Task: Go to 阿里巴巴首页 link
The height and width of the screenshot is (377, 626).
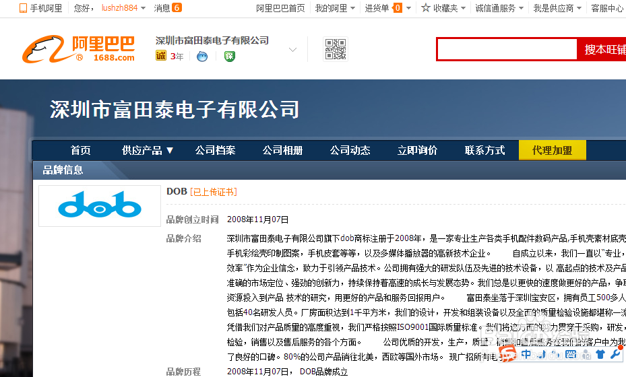Action: [280, 8]
